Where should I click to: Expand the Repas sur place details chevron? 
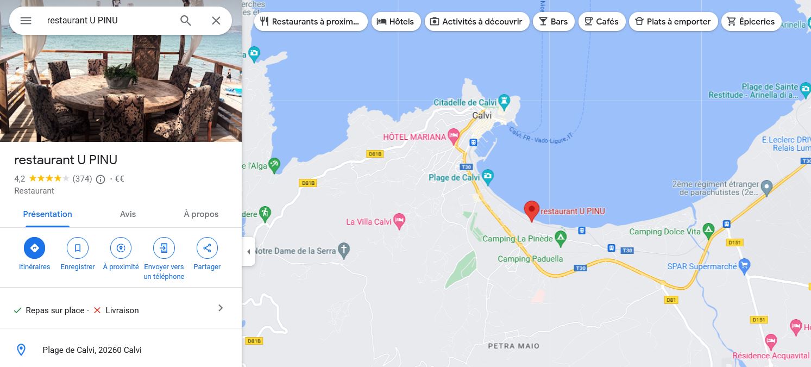coord(221,308)
